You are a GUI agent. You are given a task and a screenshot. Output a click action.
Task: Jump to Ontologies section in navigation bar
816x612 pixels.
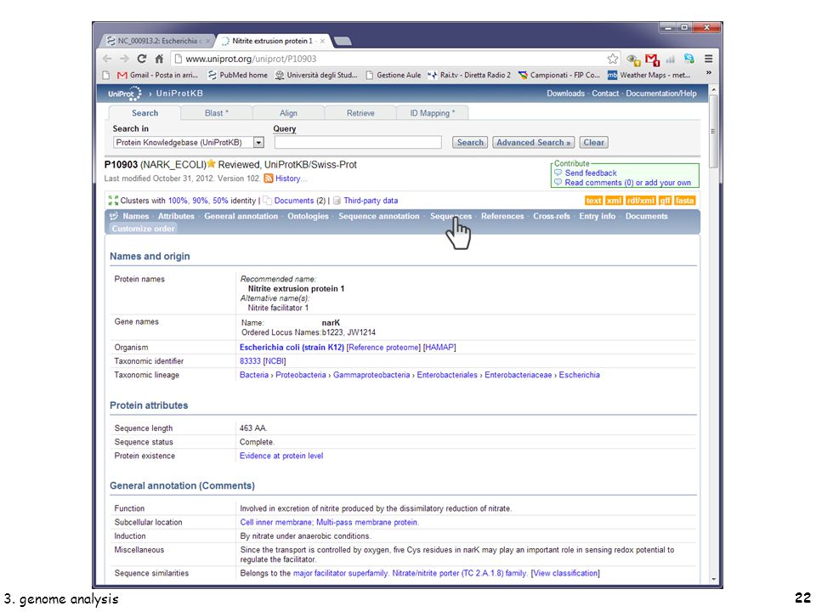308,216
